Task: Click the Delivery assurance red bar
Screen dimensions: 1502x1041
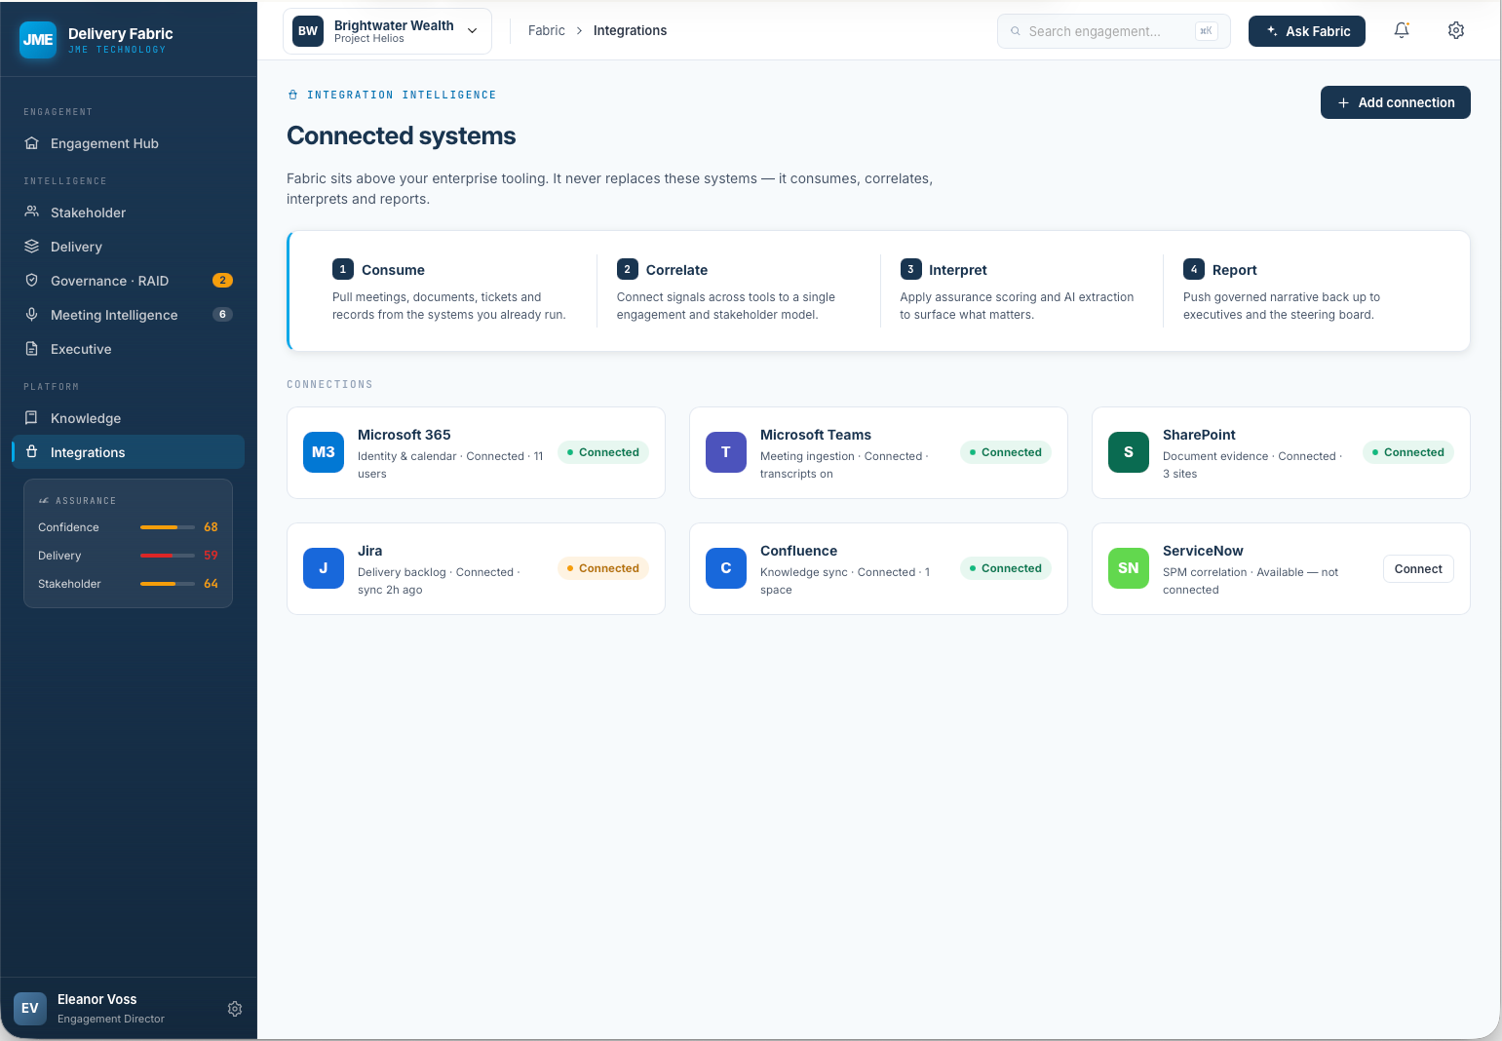Action: tap(168, 556)
